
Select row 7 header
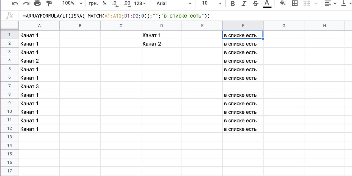9,86
